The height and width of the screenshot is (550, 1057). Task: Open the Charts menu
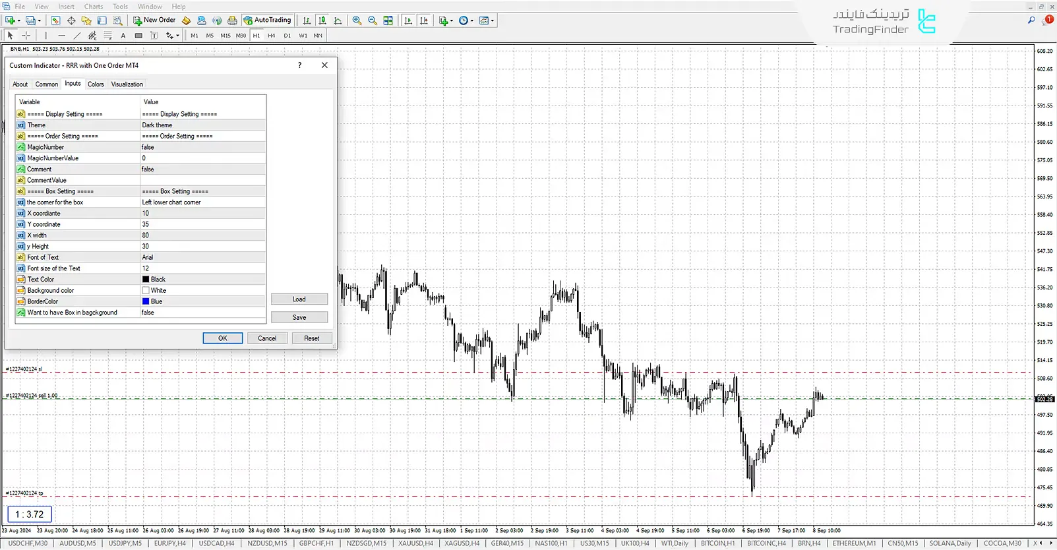94,7
